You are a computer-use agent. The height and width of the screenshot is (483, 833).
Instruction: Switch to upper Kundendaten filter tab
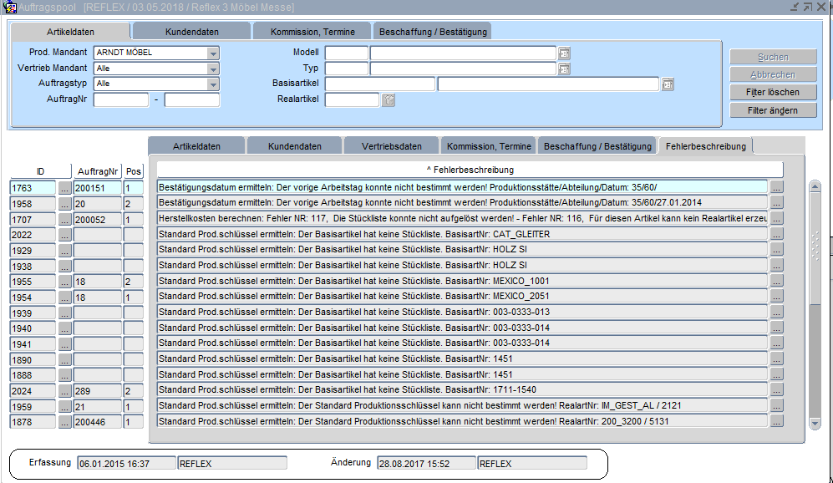click(191, 32)
